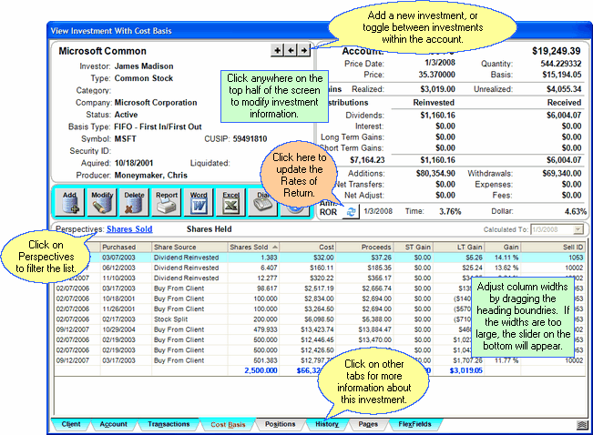Image resolution: width=593 pixels, height=435 pixels.
Task: Open the Positions tab
Action: pos(279,424)
